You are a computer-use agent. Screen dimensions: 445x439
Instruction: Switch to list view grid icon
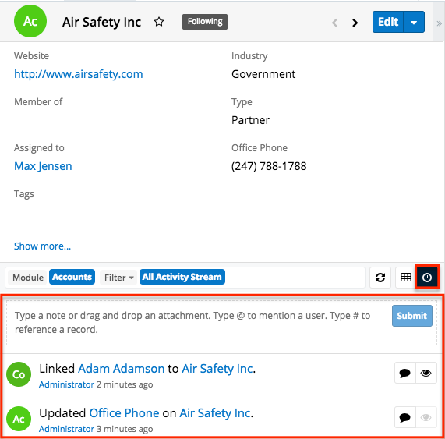point(406,278)
